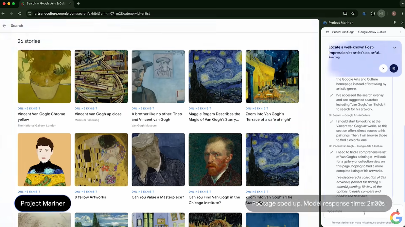
Task: Open the café terrace at night thumbnail
Action: 272,76
